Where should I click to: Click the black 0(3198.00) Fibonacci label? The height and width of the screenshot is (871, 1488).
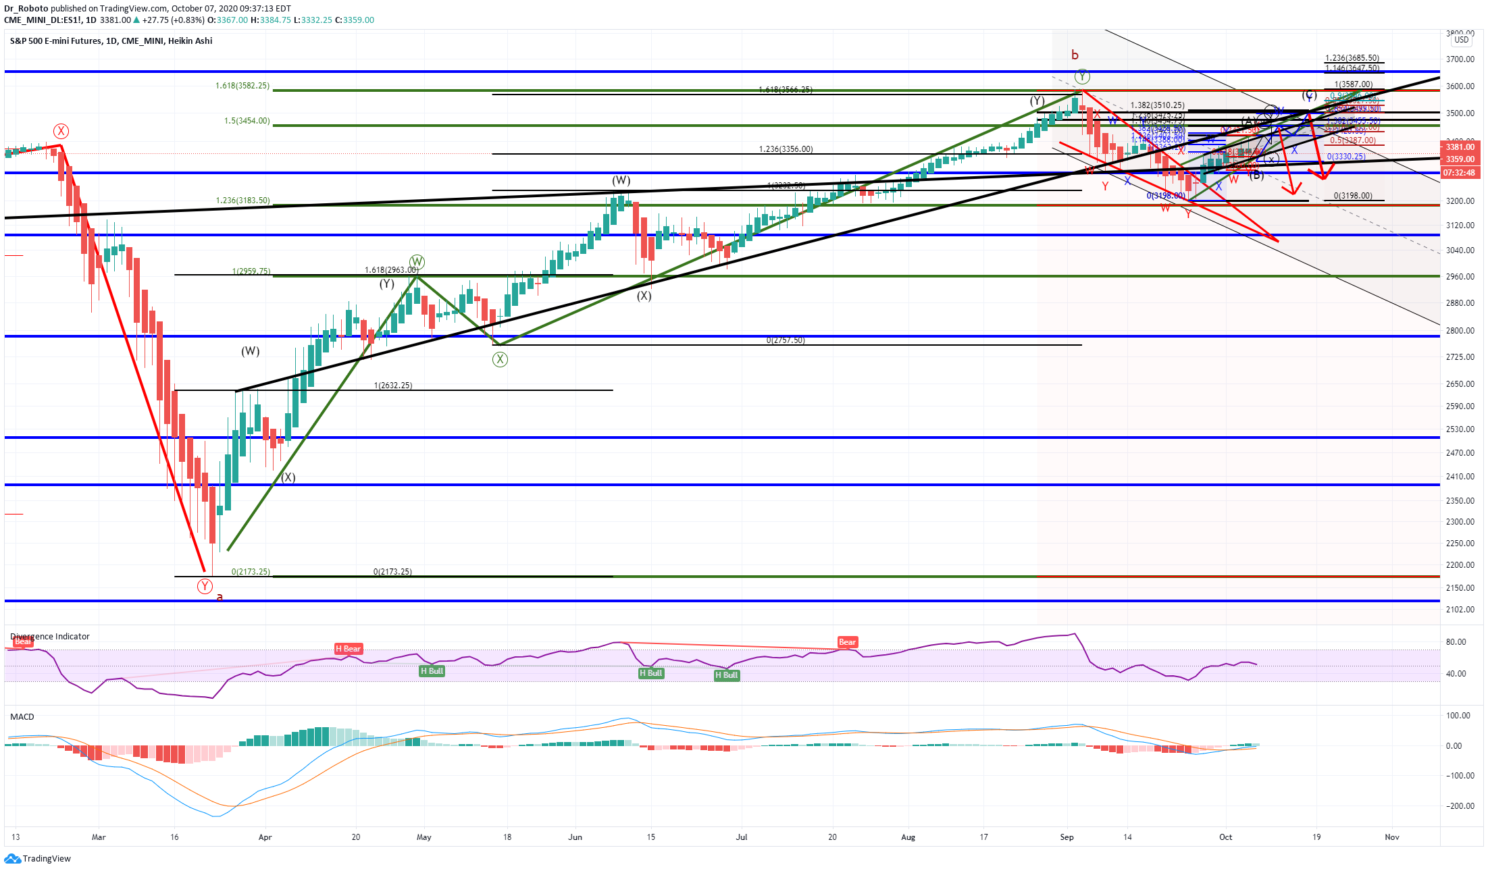1353,196
